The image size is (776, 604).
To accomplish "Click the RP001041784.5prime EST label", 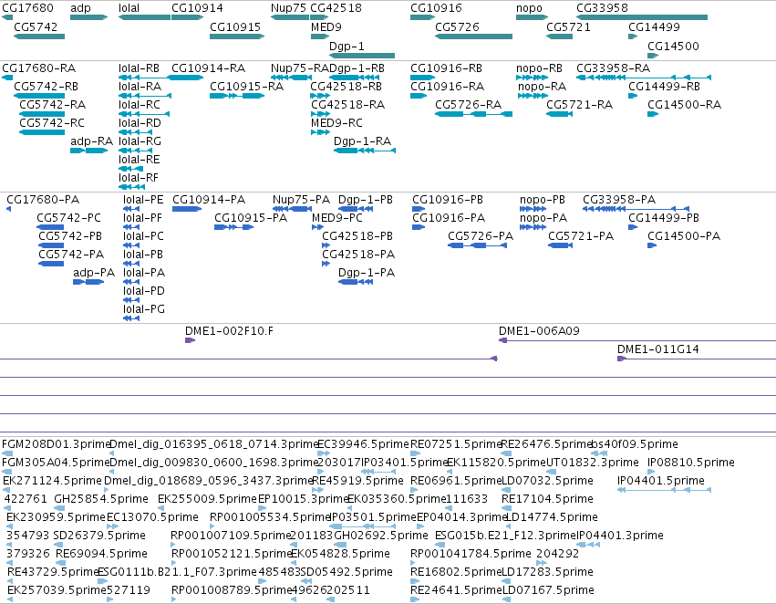I will pos(471,554).
